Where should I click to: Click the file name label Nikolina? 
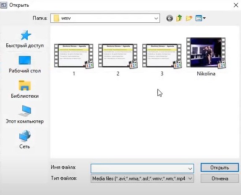tap(206, 74)
